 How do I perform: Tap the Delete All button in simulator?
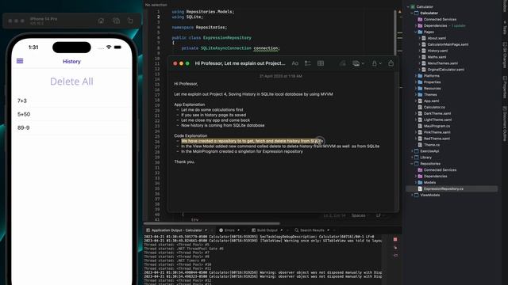click(71, 82)
